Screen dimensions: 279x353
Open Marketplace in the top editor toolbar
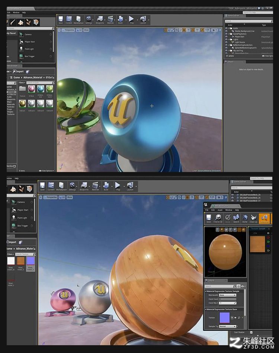(x=78, y=20)
